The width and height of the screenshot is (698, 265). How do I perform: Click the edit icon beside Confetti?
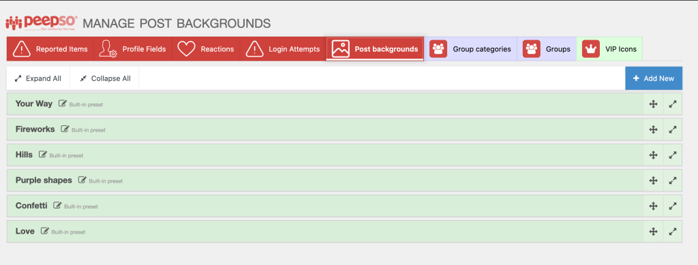click(x=57, y=206)
